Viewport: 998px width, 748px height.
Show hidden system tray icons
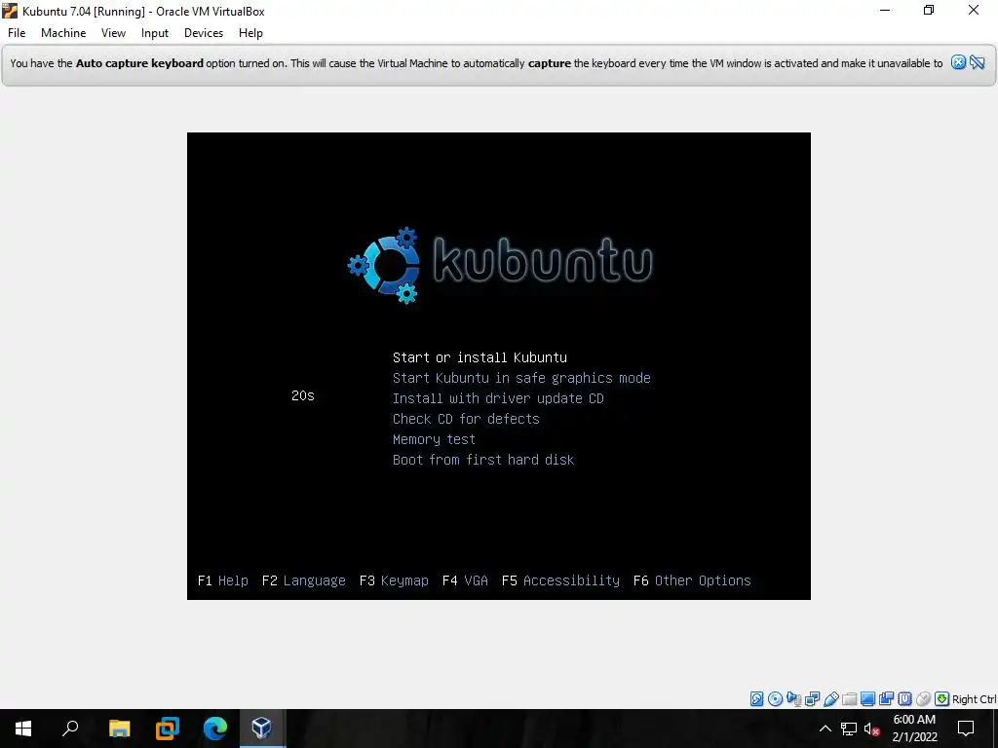click(825, 729)
